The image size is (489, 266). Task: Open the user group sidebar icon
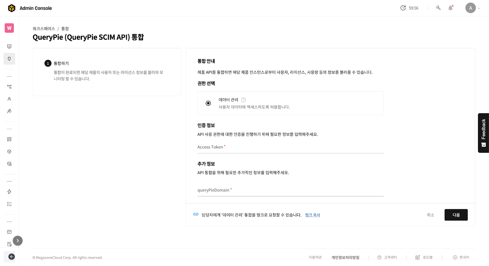[x=9, y=111]
